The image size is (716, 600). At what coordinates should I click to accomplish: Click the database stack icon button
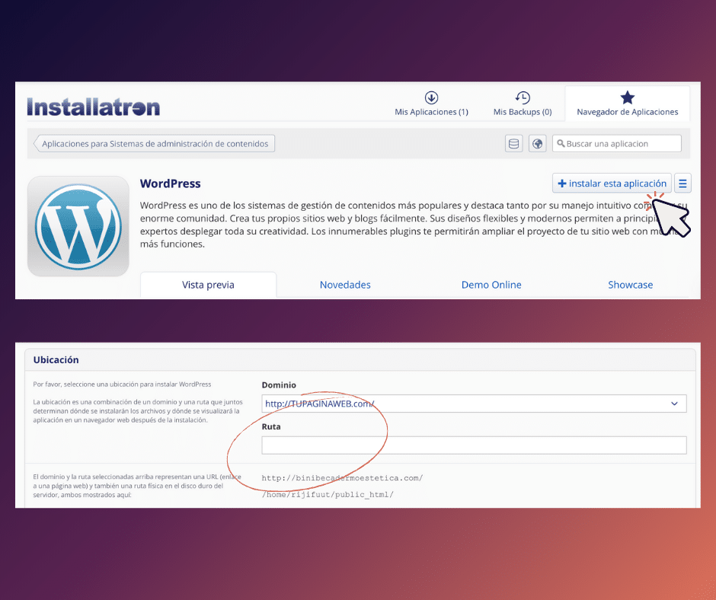(513, 143)
